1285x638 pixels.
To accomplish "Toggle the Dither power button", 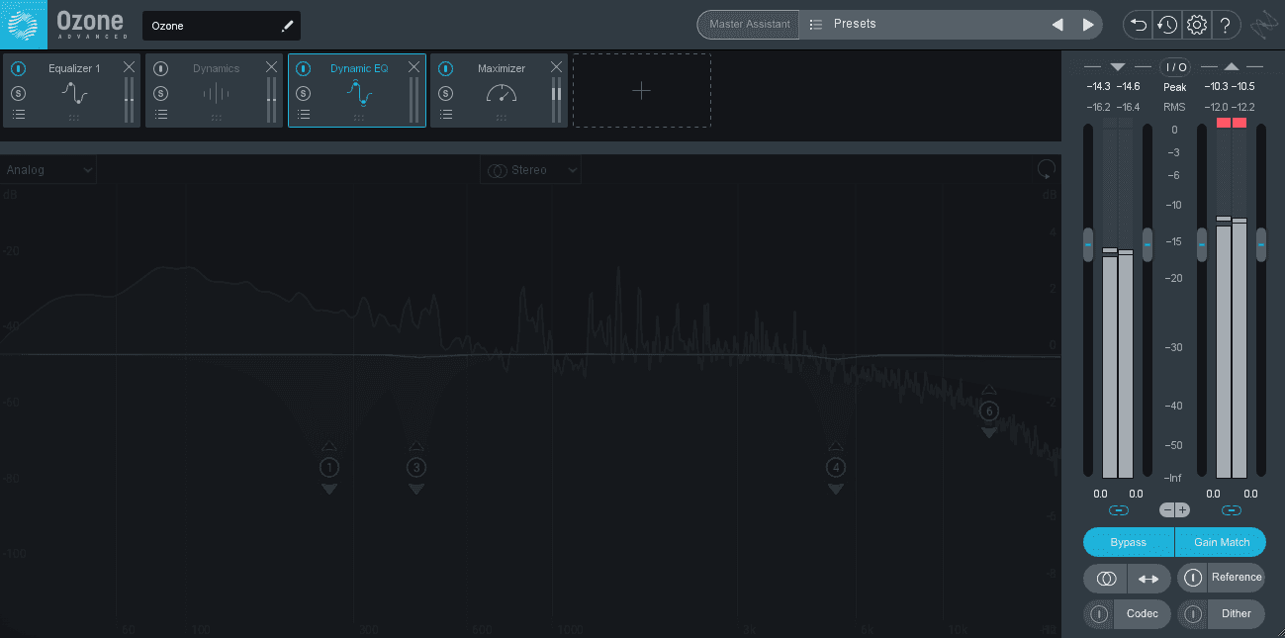I will coord(1193,614).
